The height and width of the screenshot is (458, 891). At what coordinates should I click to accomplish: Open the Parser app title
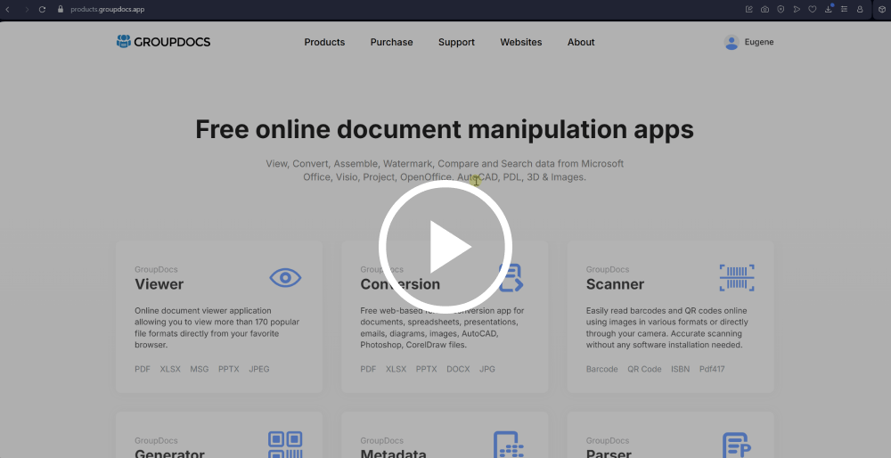tap(609, 454)
